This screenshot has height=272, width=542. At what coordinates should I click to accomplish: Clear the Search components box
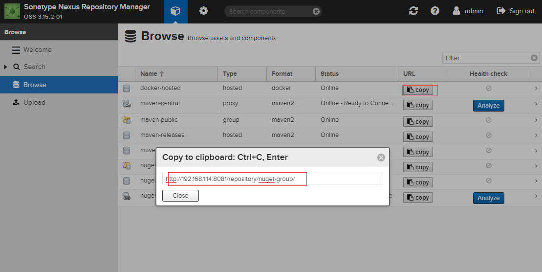coord(316,11)
